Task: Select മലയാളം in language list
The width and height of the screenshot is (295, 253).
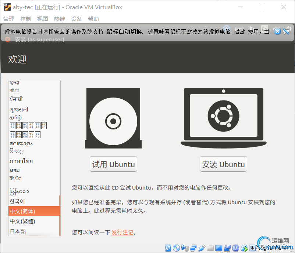Action: [34, 143]
